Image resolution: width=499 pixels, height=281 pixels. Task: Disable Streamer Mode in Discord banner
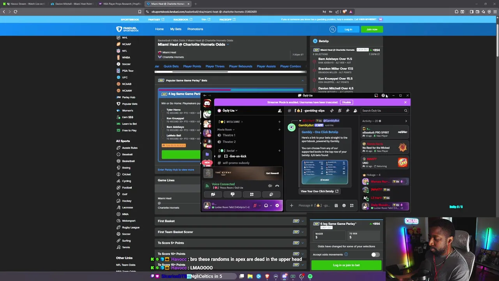(346, 102)
